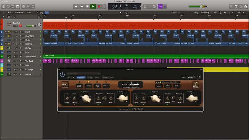Adjust the Dirty Sub volume slider
Viewport: 249px width, 140px height.
31,26
